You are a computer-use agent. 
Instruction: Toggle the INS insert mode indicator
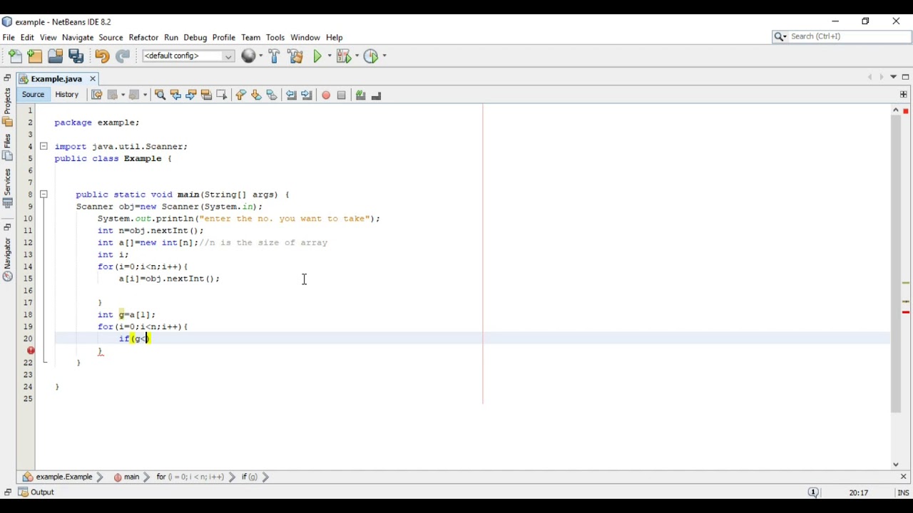pos(903,492)
